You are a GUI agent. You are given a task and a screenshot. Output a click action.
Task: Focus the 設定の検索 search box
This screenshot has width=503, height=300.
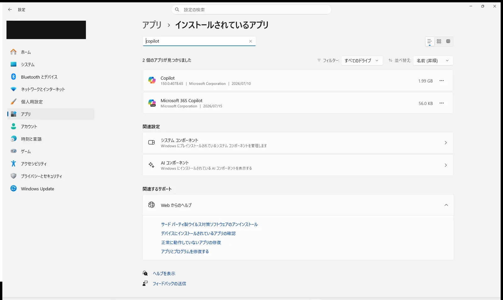(251, 10)
